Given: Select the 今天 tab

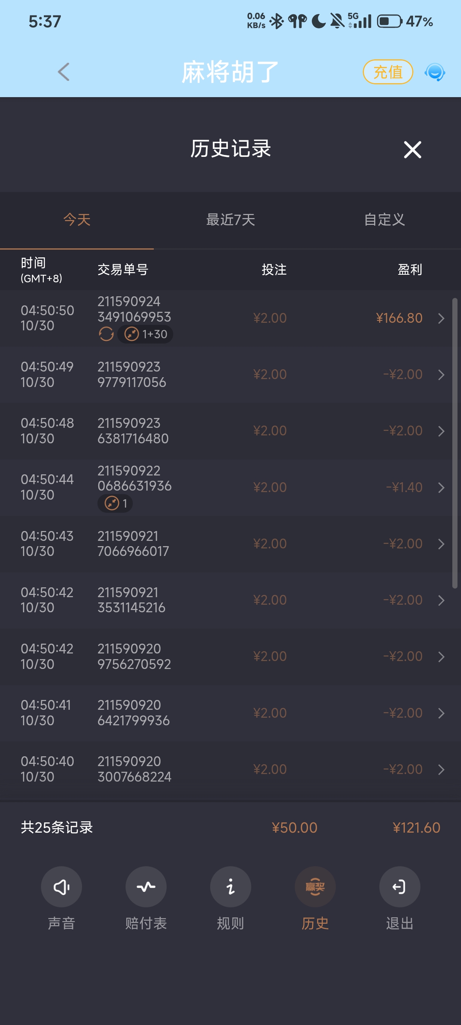Looking at the screenshot, I should (x=77, y=220).
